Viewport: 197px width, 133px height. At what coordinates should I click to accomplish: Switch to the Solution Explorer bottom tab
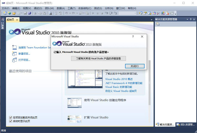coord(165,125)
